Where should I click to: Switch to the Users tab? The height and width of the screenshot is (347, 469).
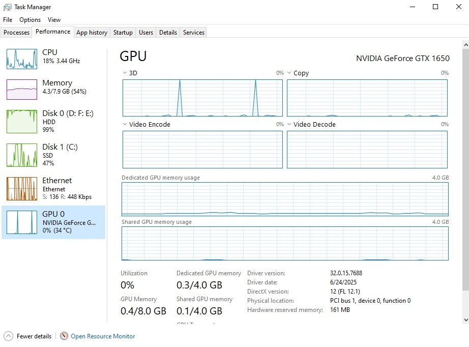point(146,32)
